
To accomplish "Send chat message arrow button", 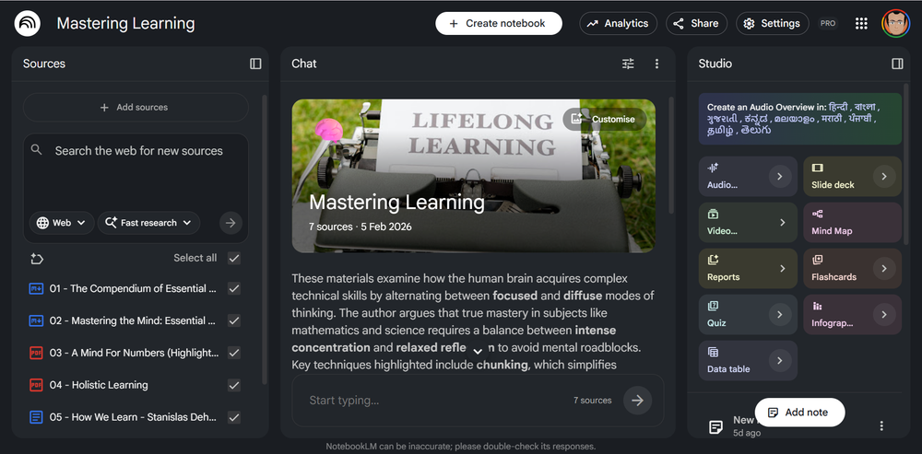I will [x=637, y=401].
